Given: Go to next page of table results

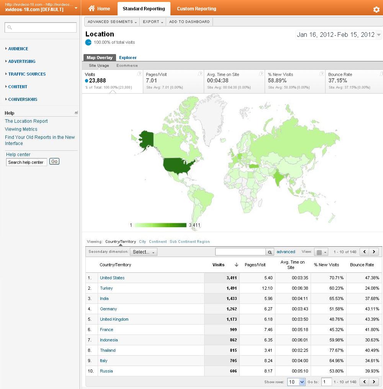Looking at the screenshot, I should pyautogui.click(x=374, y=252).
